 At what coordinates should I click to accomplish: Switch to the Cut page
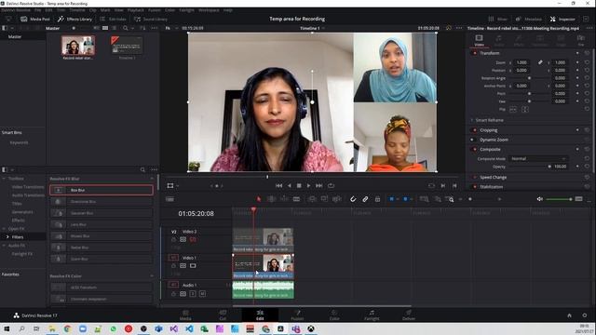tap(223, 315)
